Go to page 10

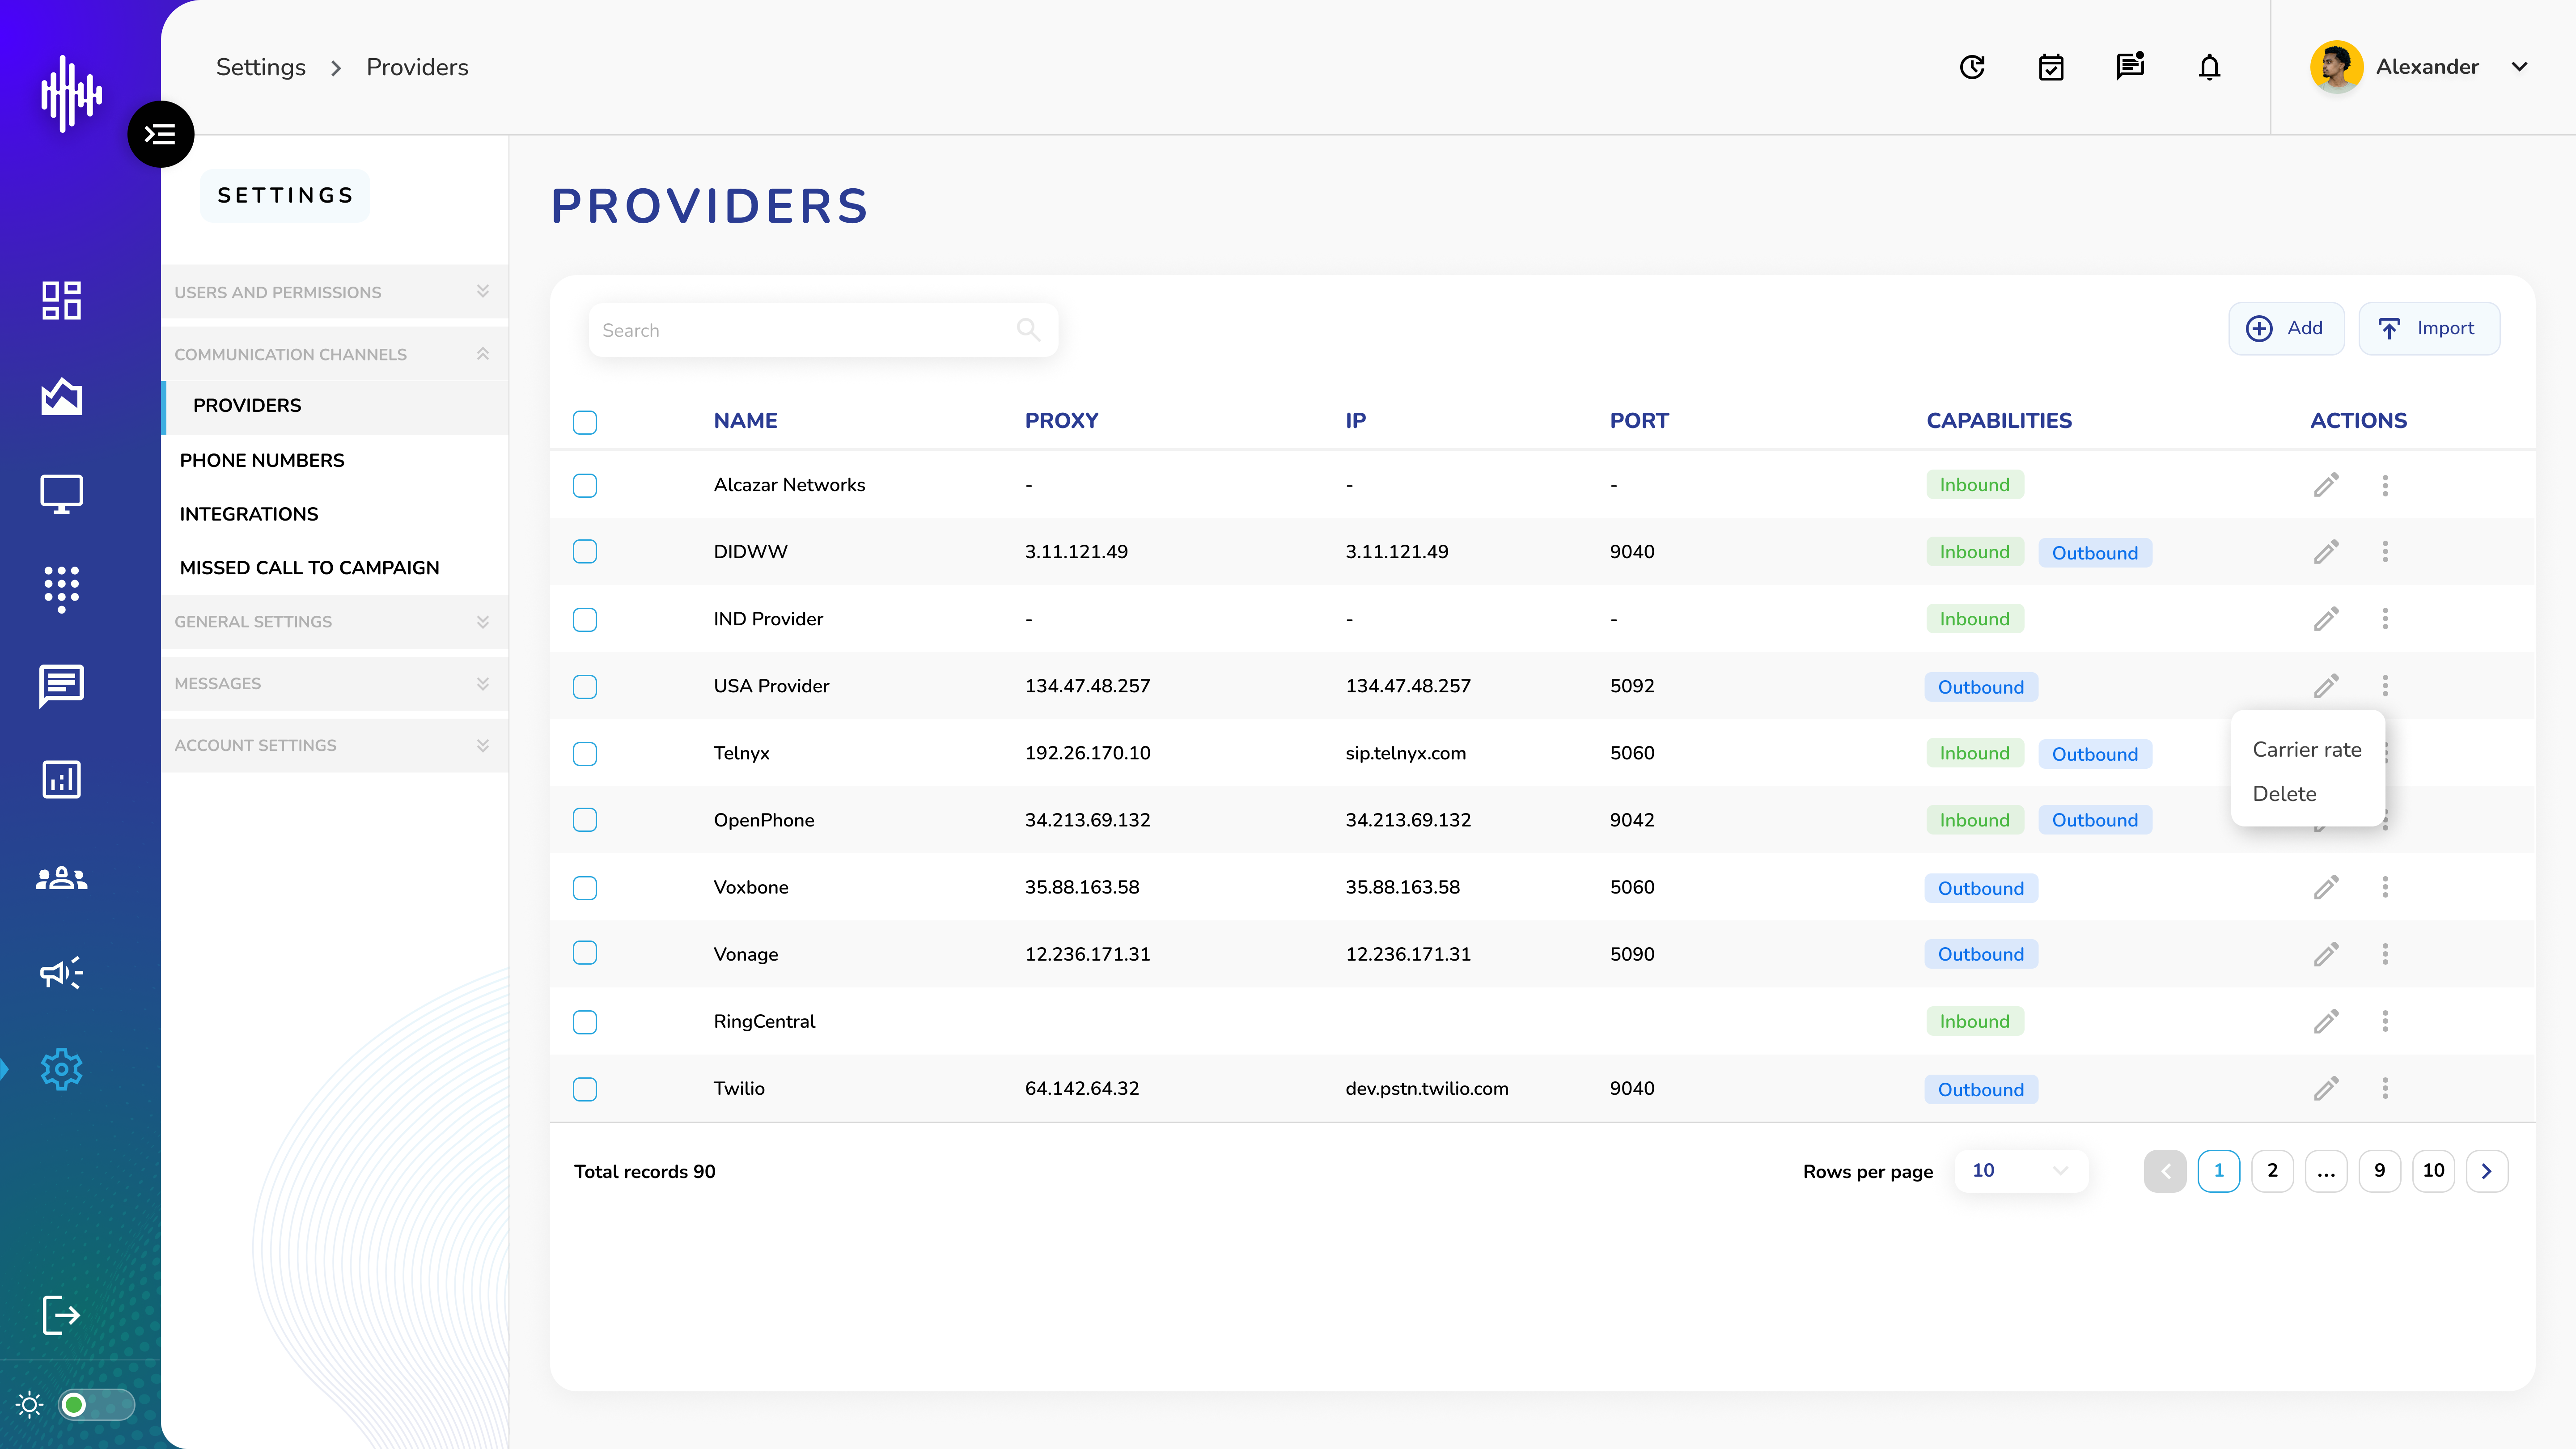point(2433,1171)
